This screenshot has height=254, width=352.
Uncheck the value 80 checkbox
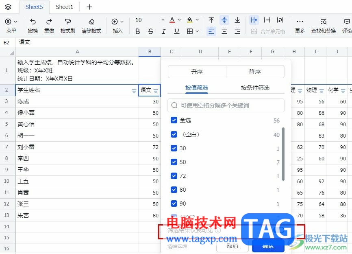click(174, 190)
